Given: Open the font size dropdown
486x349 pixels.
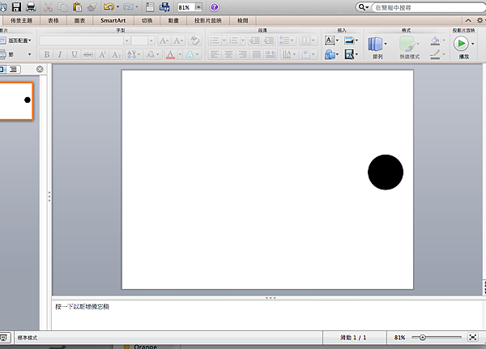Looking at the screenshot, I should 151,40.
